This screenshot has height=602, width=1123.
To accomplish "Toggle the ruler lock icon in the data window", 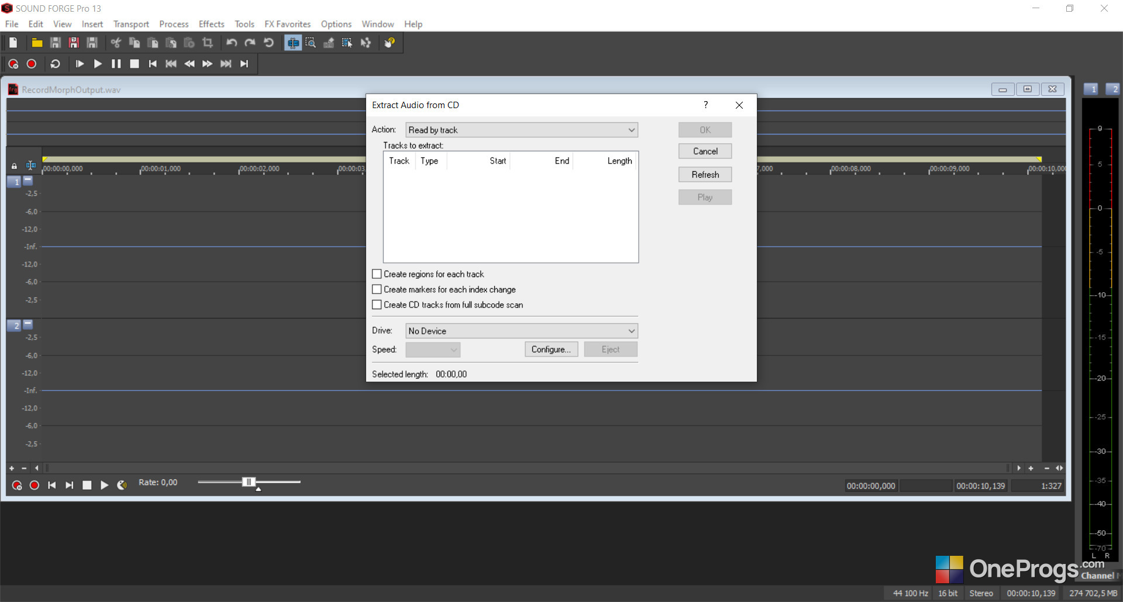I will click(14, 167).
